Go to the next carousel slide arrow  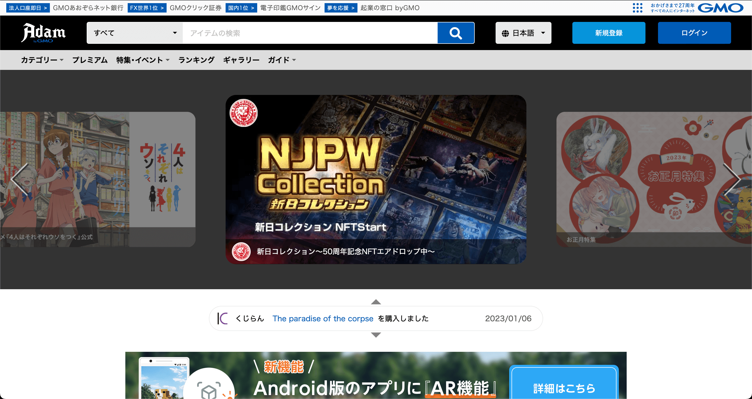(732, 179)
